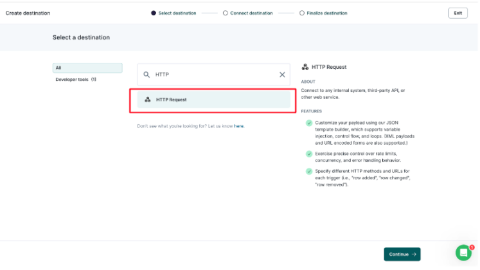Open the chat support widget
The width and height of the screenshot is (480, 270).
(463, 253)
